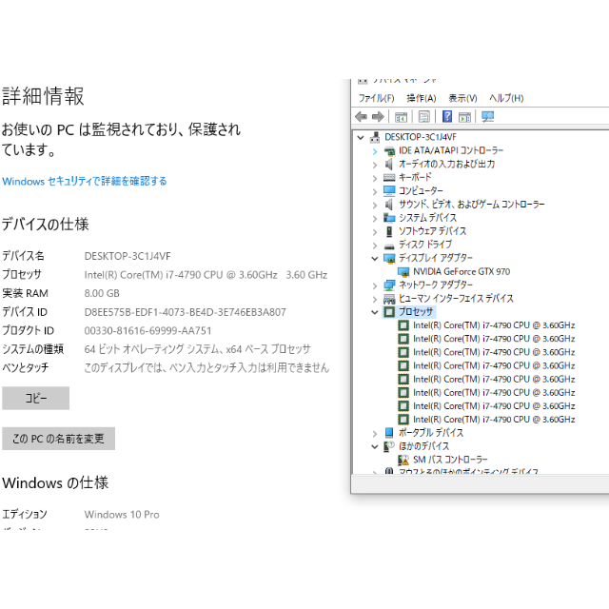Click the ポータブル デバイス icon
This screenshot has width=609, height=609.
point(389,433)
